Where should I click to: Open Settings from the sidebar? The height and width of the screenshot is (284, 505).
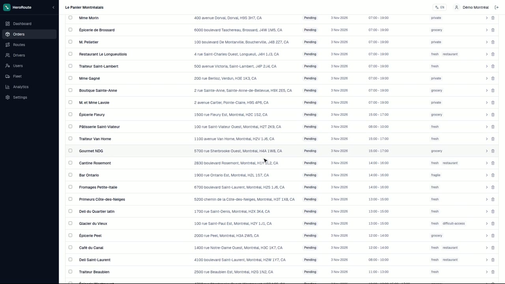tap(29, 97)
